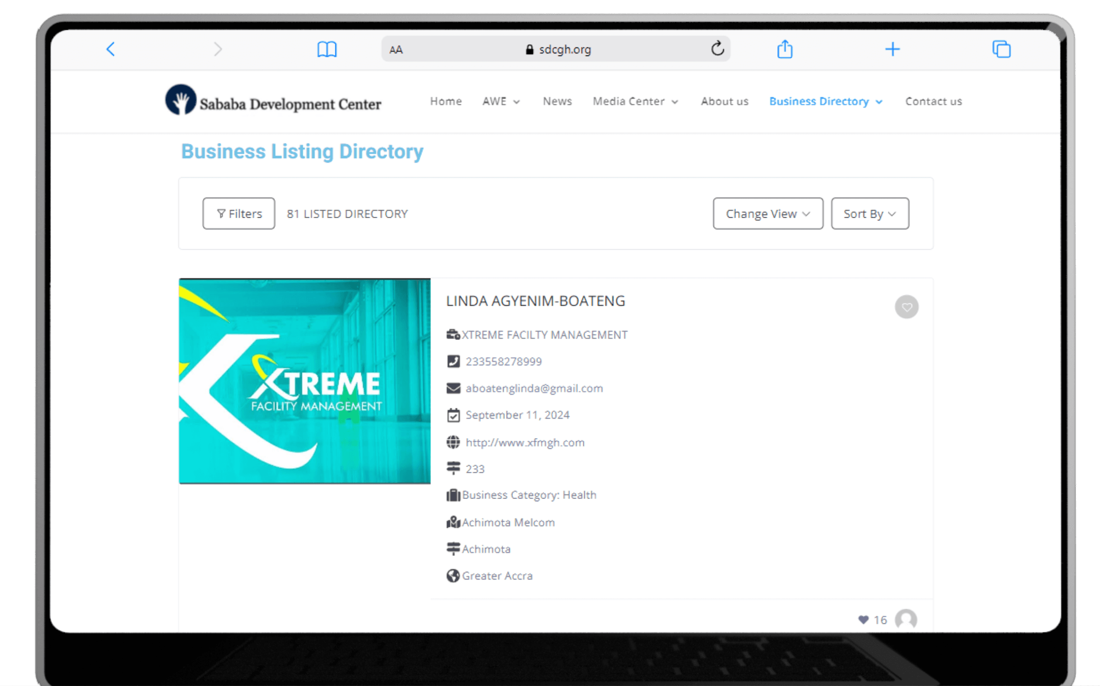Click the Greater Accra region text

click(497, 576)
